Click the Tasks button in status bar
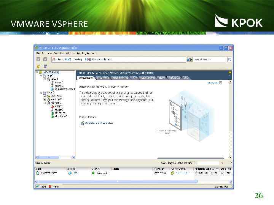The height and width of the screenshot is (205, 274). click(x=41, y=187)
